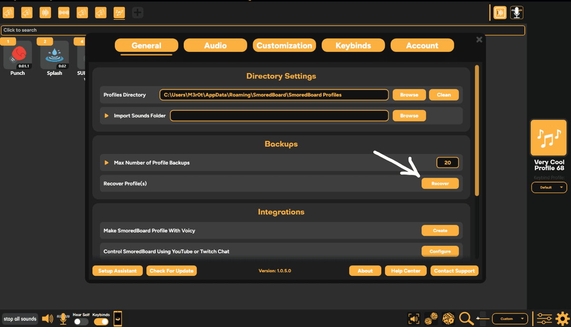Open the phone remote icon

click(x=118, y=319)
